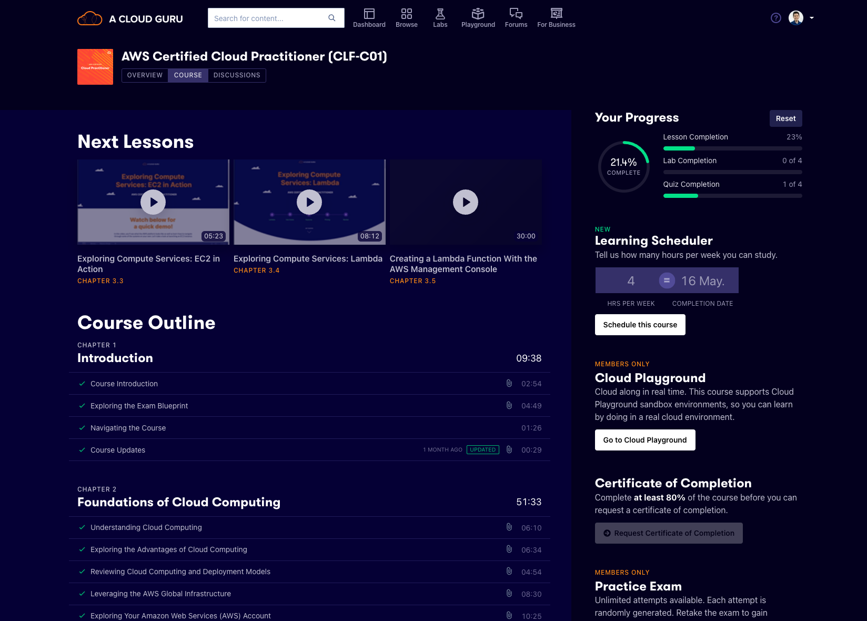Click the Quiz Completion progress bar

(732, 196)
